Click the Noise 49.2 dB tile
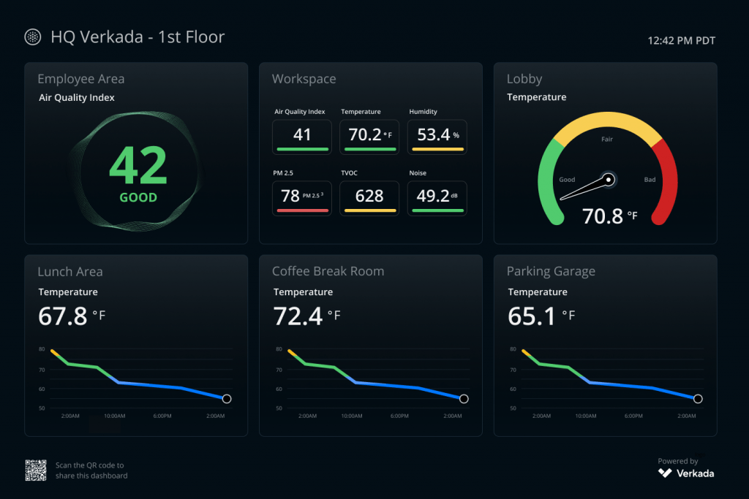Viewport: 749px width, 499px height. (x=437, y=198)
